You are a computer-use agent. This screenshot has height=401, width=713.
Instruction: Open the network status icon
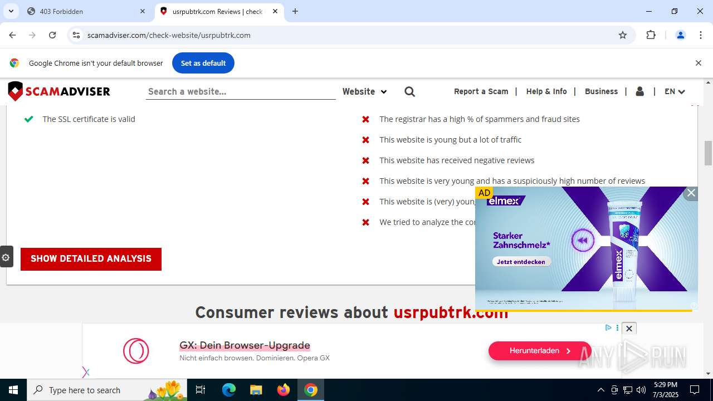(x=628, y=390)
